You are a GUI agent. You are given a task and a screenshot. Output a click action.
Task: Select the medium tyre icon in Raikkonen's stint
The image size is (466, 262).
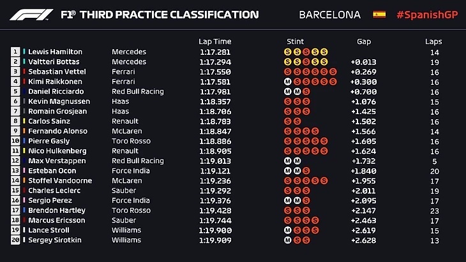pos(288,82)
